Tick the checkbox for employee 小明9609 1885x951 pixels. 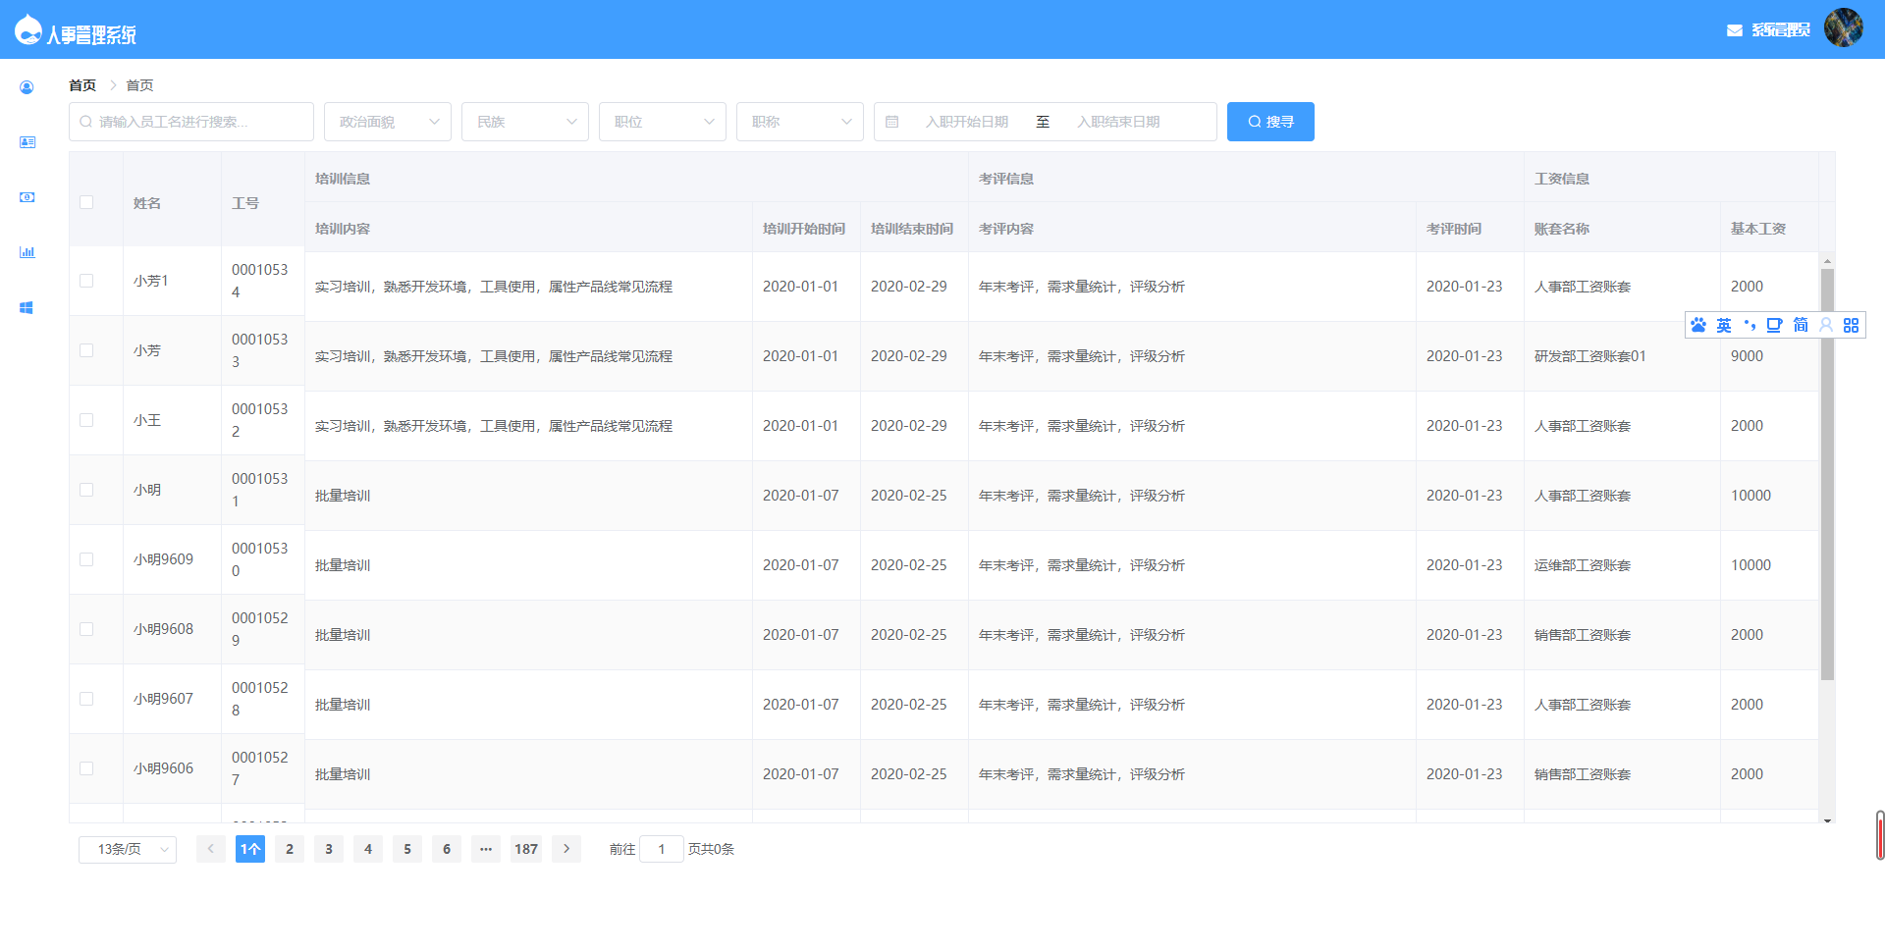tap(86, 559)
